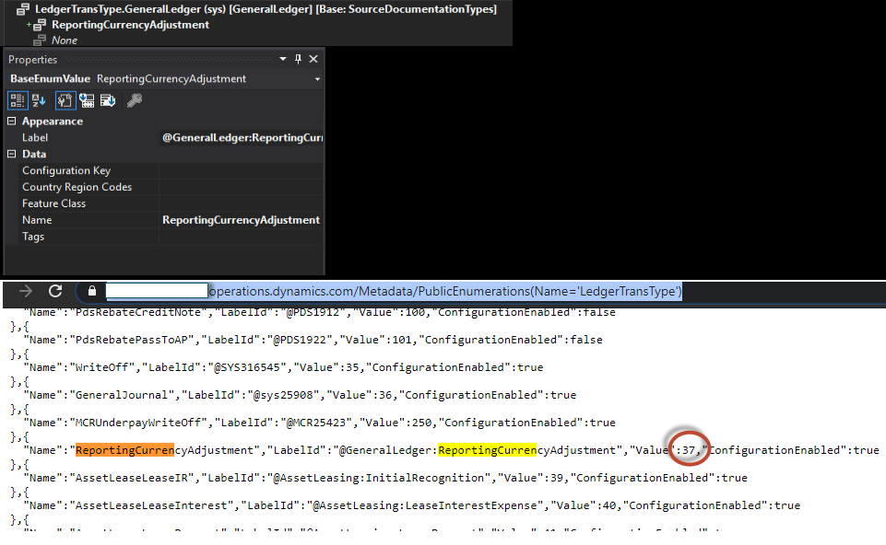Edit the Label property value field
886x545 pixels.
coord(242,138)
